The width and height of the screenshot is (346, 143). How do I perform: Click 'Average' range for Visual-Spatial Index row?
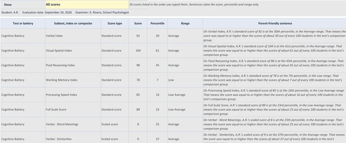tap(185, 51)
